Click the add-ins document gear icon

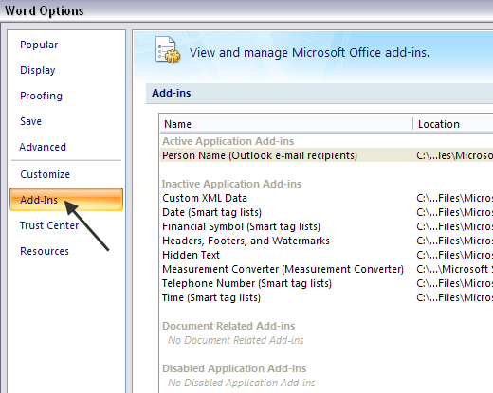click(168, 50)
